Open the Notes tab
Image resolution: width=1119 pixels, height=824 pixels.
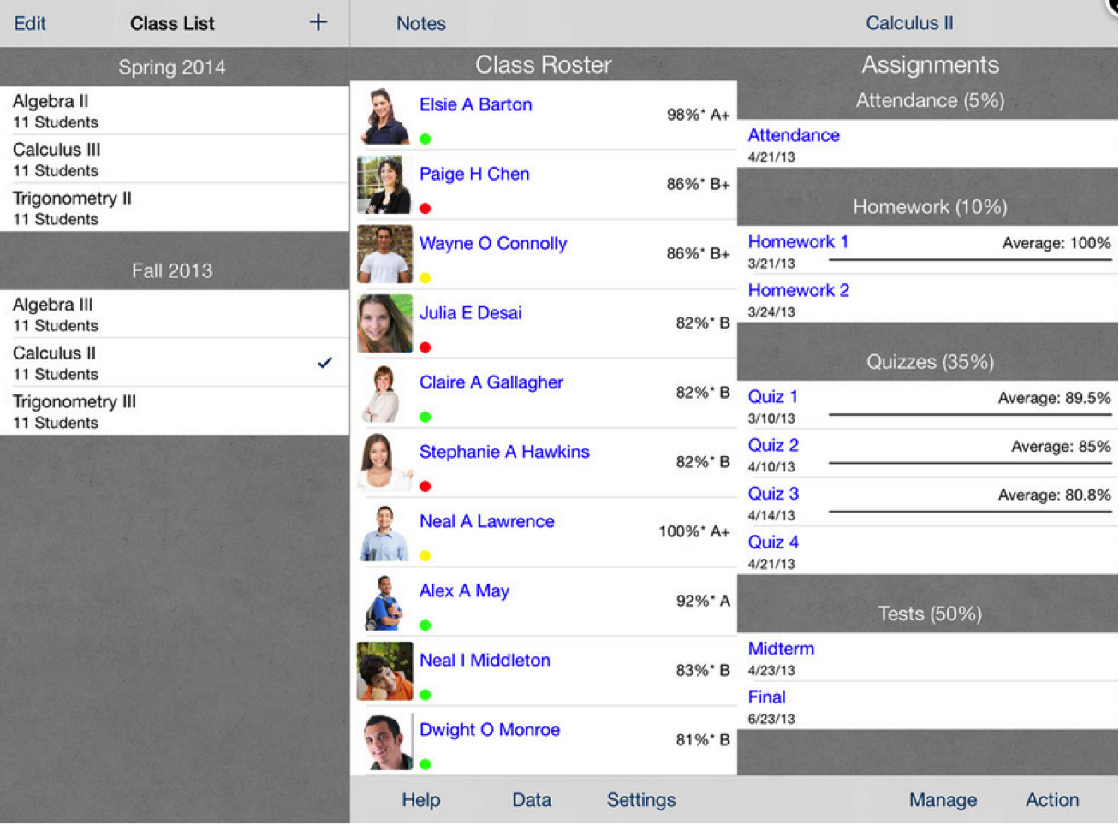coord(420,23)
